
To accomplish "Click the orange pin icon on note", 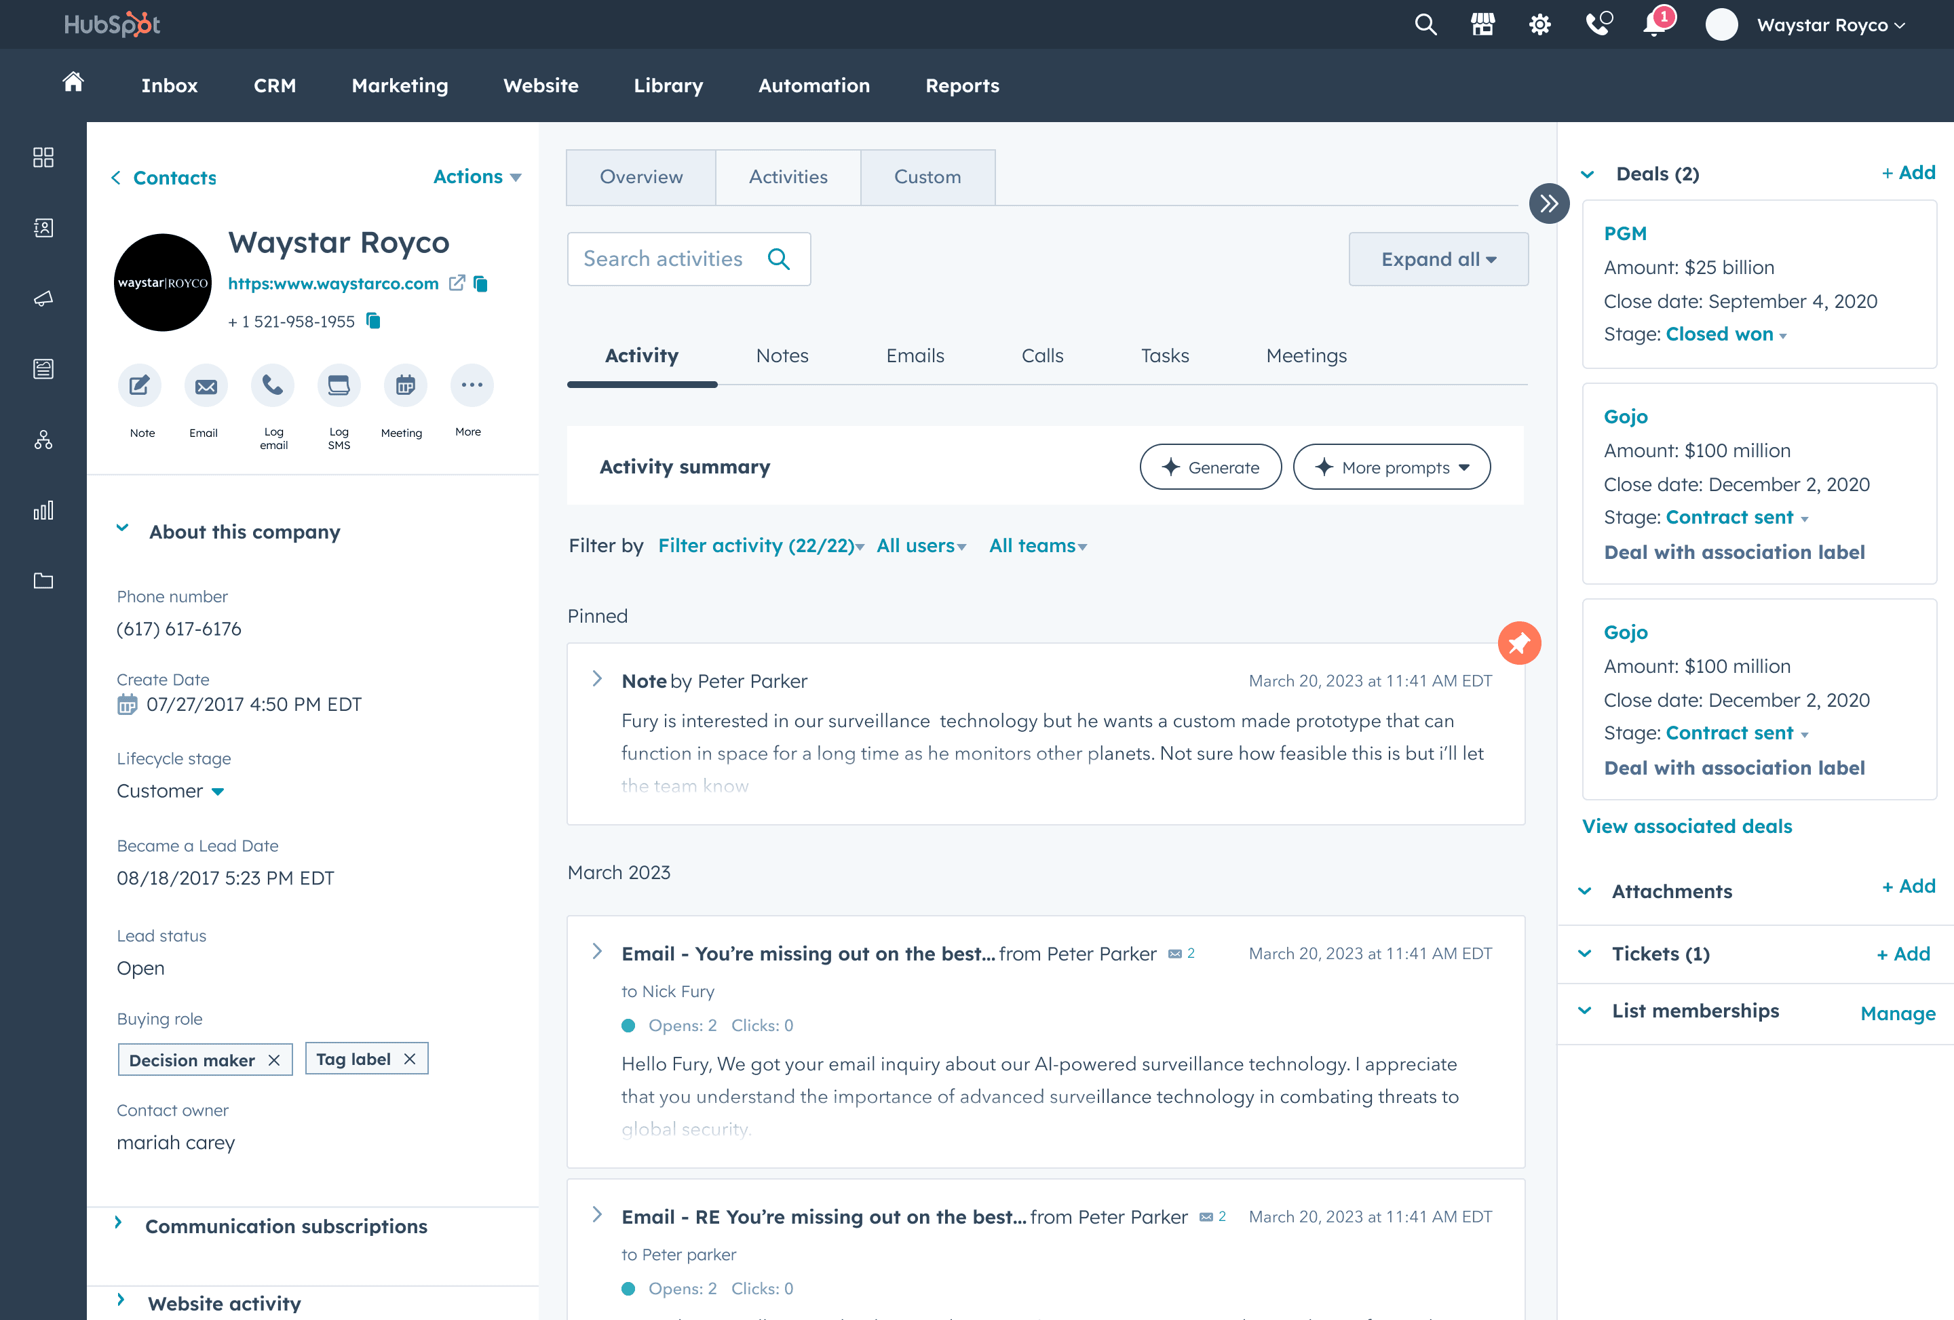I will (1518, 643).
